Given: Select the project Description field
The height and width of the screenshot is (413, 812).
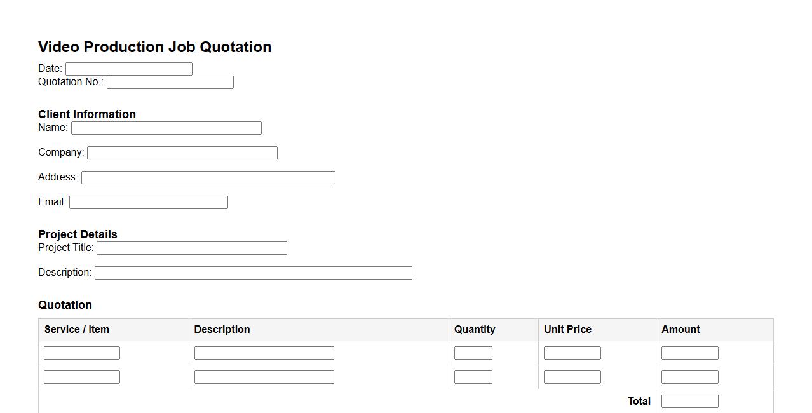Looking at the screenshot, I should (253, 273).
